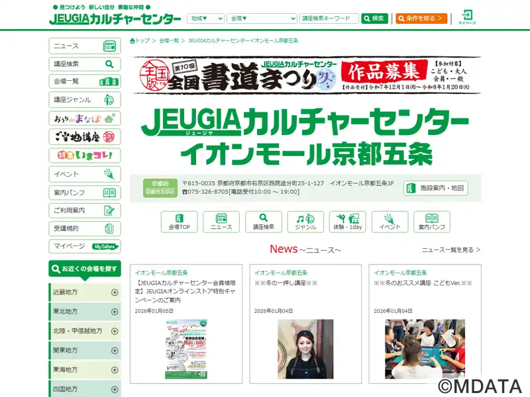Viewport: 530px width, 397px height.
Task: Open the 会場 venue dropdown
Action: 262,19
